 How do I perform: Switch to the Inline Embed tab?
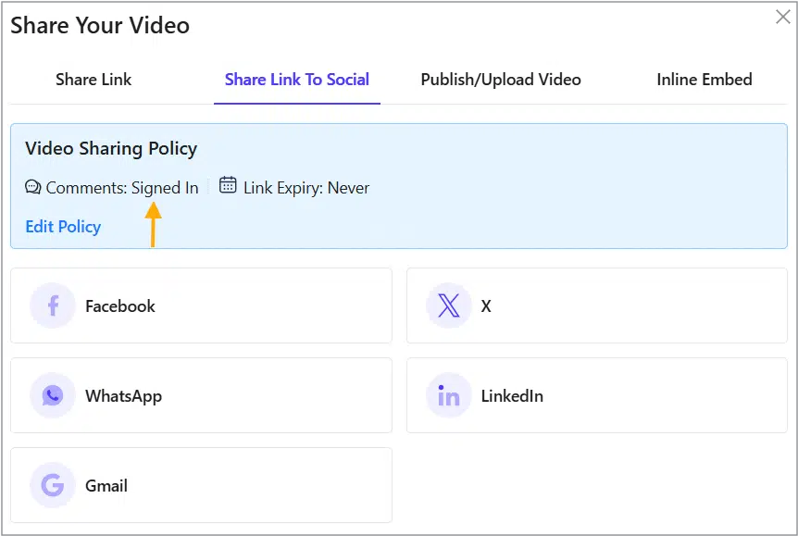click(704, 80)
